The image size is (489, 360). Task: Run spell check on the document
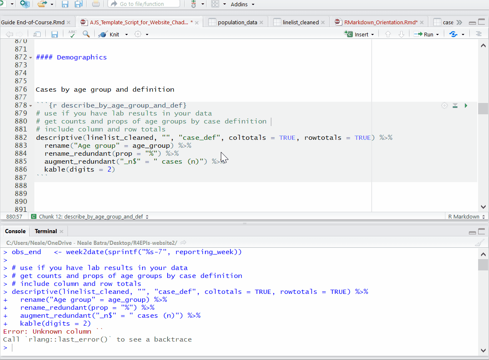72,34
